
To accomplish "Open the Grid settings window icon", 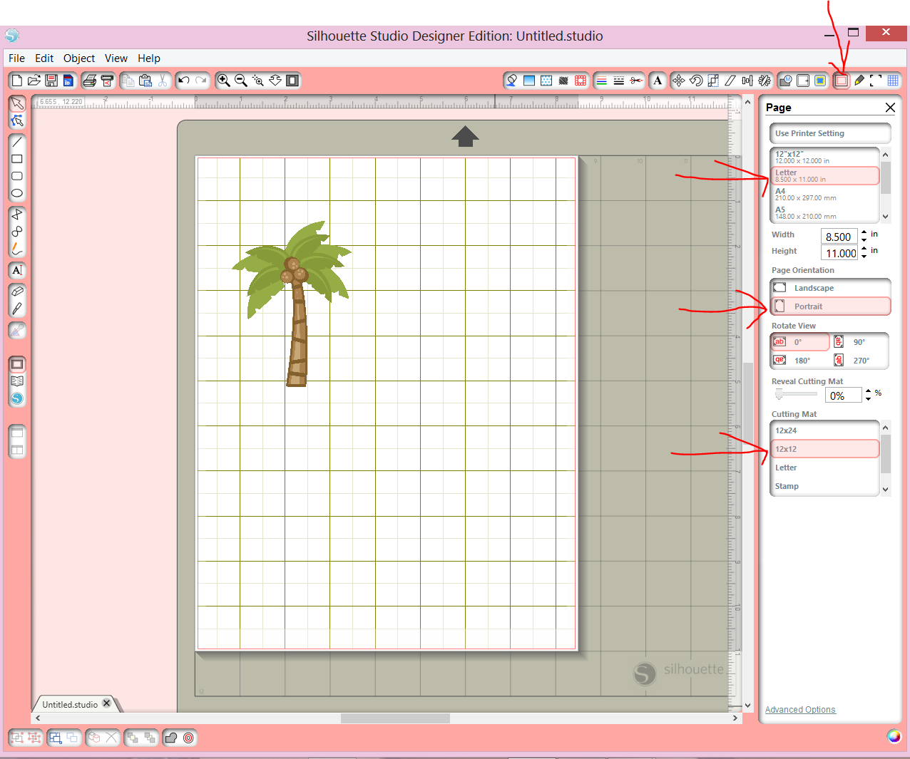I will coord(893,81).
